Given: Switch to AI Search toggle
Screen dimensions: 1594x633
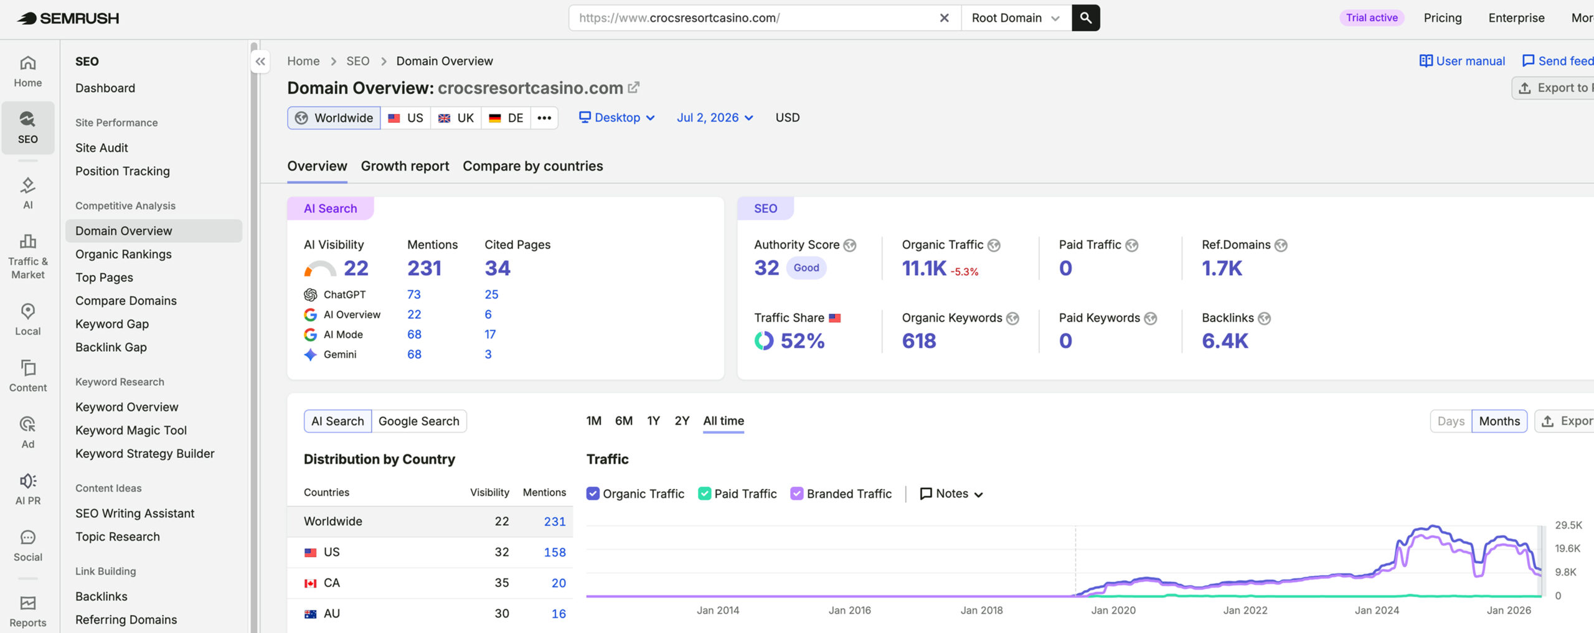Looking at the screenshot, I should pos(337,421).
